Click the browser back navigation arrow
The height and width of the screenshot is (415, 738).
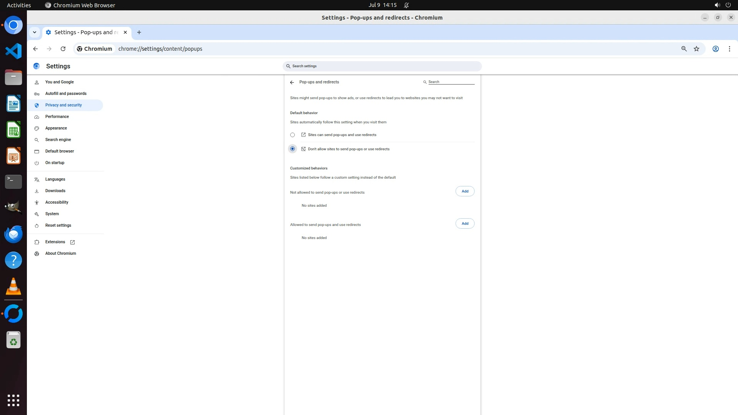tap(35, 49)
